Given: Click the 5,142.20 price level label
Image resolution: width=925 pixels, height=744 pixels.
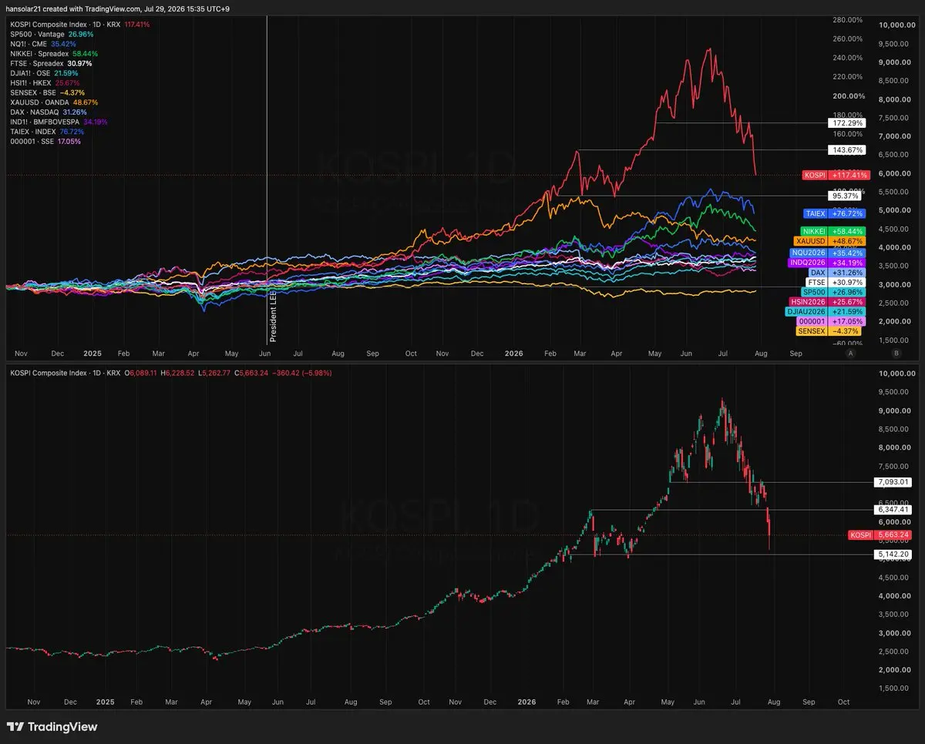Looking at the screenshot, I should click(893, 555).
